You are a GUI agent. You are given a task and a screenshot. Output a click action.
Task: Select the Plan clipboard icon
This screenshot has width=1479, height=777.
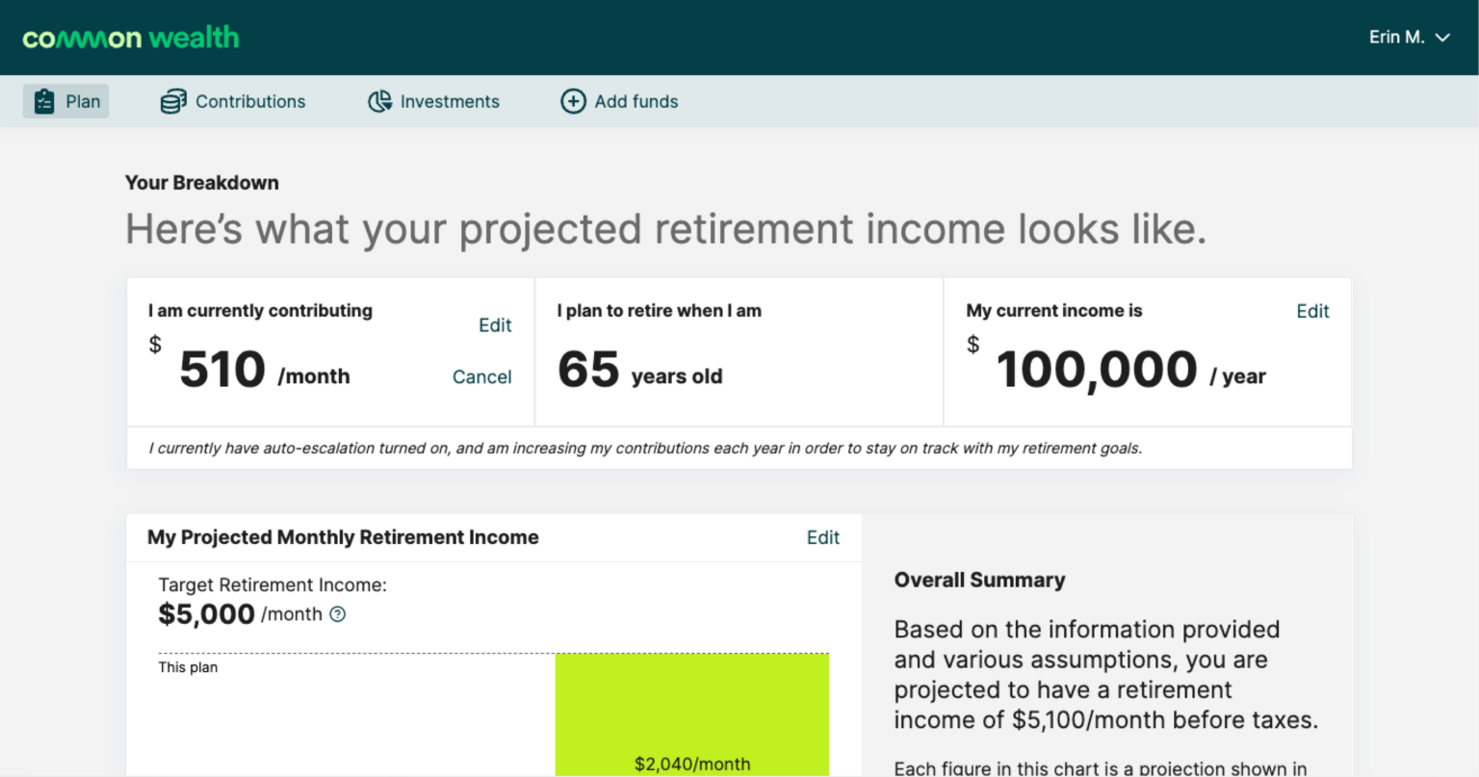42,100
